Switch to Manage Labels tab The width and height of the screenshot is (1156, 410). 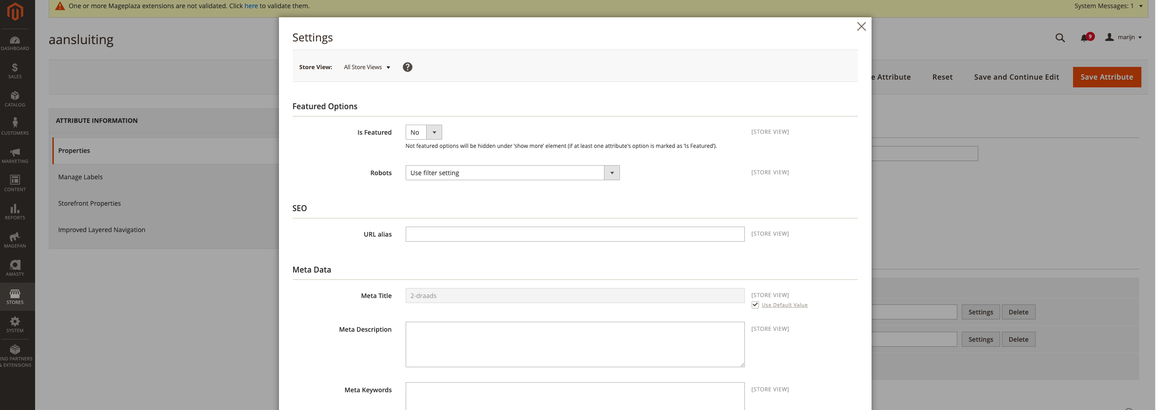81,177
